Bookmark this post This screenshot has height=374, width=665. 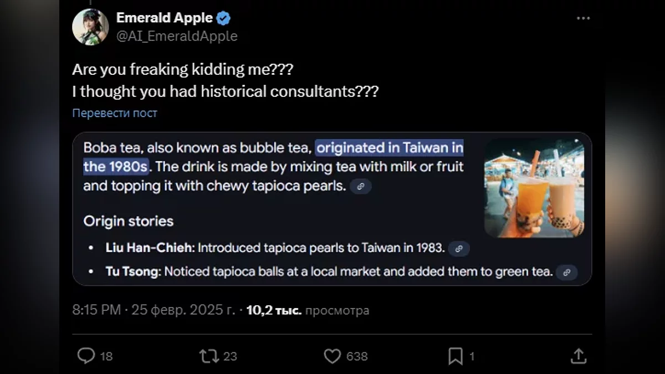455,356
